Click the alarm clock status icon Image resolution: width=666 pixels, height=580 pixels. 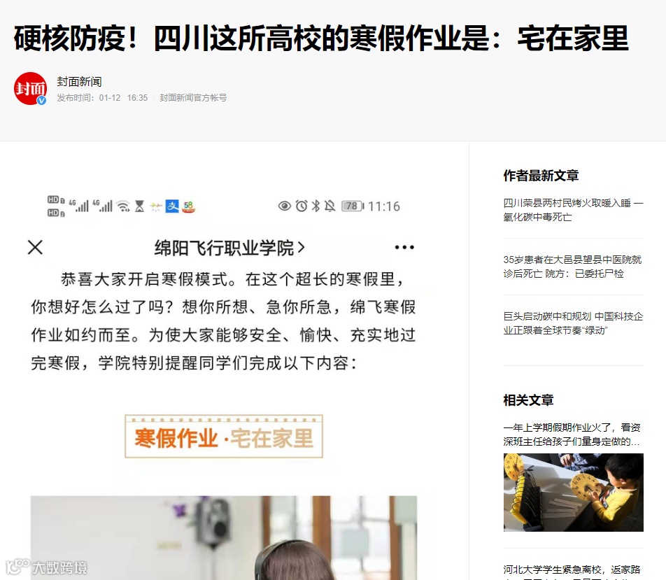302,206
